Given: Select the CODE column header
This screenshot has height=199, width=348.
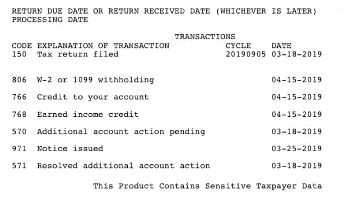Looking at the screenshot, I should 22,46.
